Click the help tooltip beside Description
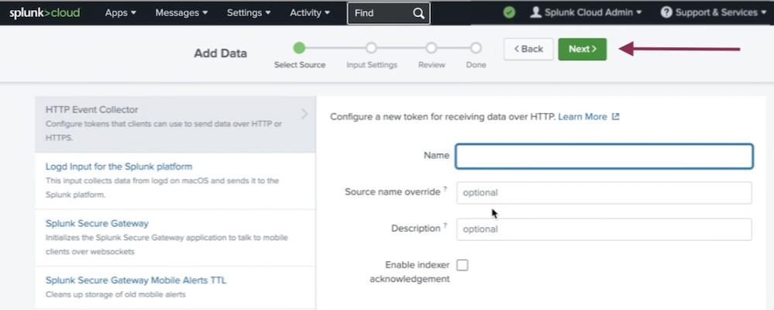Viewport: 774px width, 310px height. (x=445, y=226)
